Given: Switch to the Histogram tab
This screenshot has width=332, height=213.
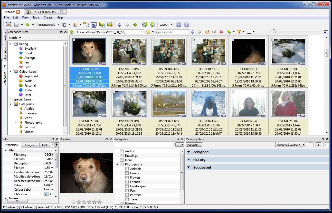Looking at the screenshot, I should 30,145.
